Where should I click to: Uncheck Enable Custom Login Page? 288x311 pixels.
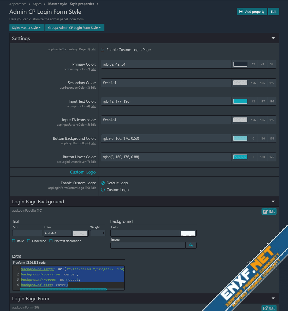103,50
